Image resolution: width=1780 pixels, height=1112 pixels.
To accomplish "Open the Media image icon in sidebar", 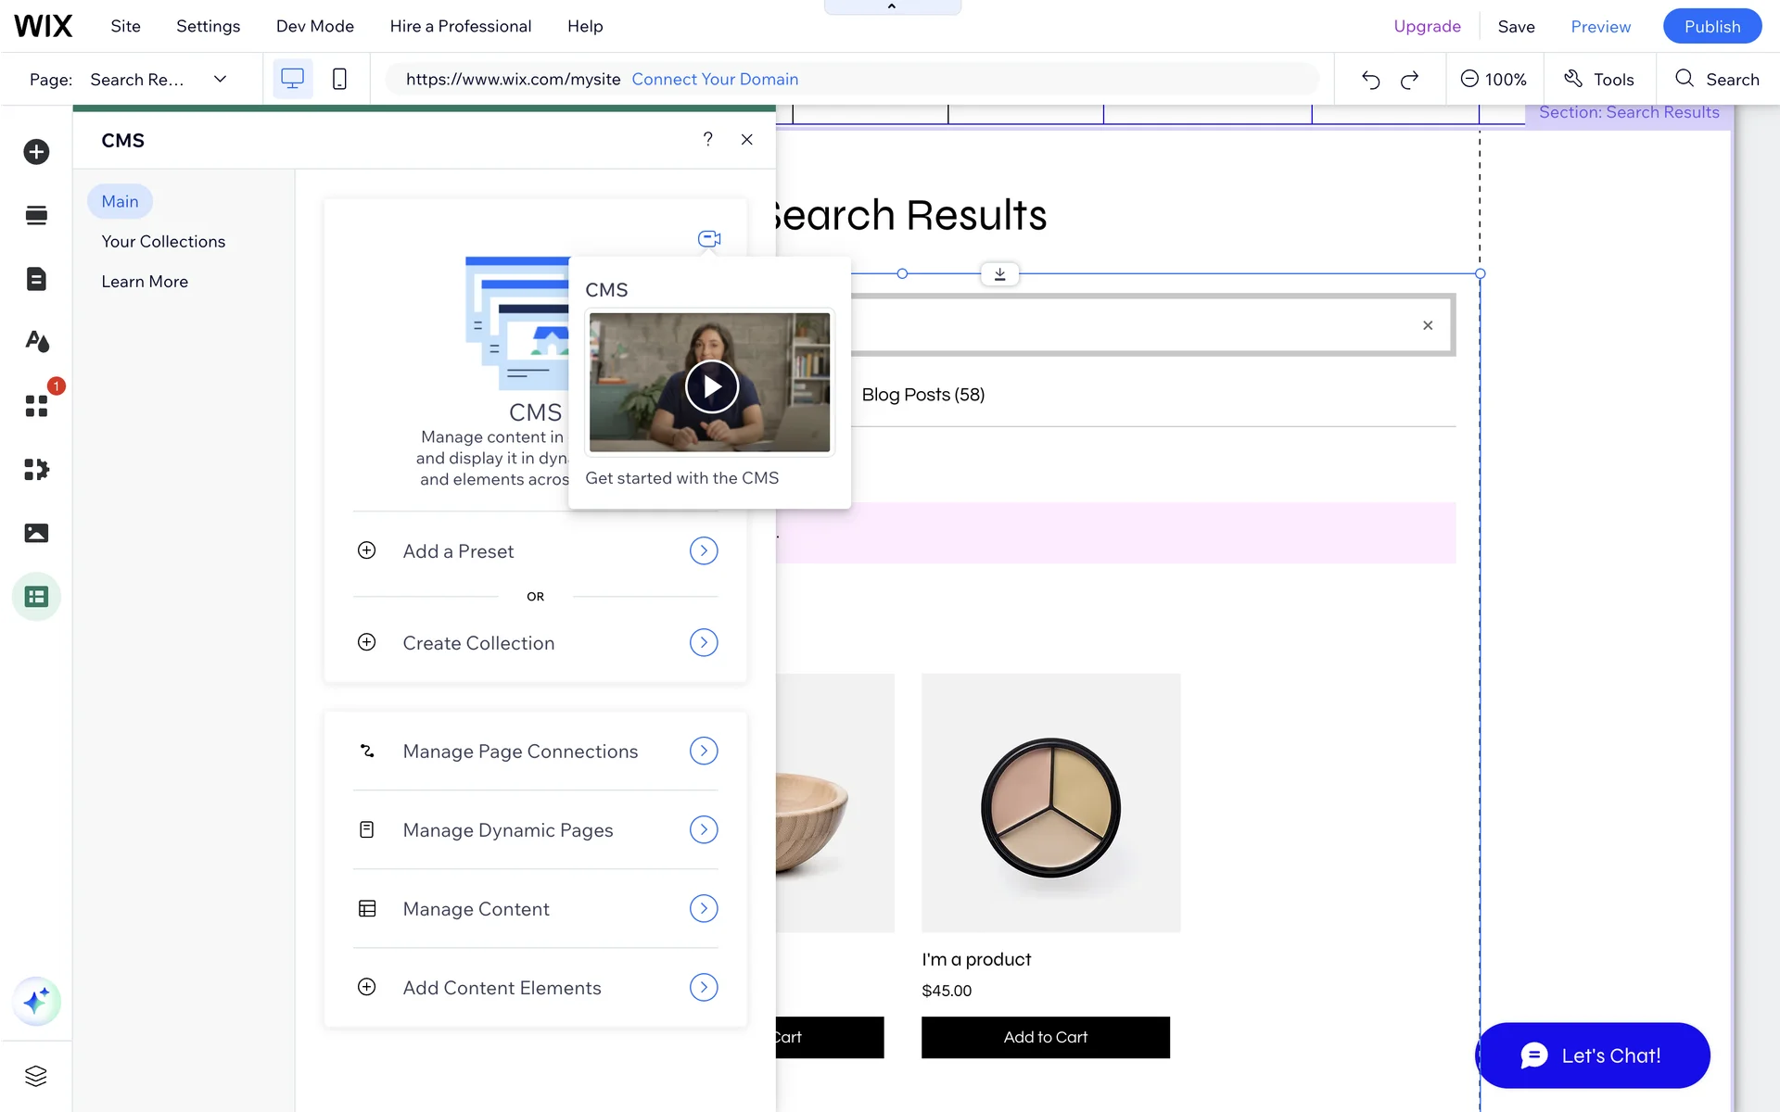I will pos(36,533).
